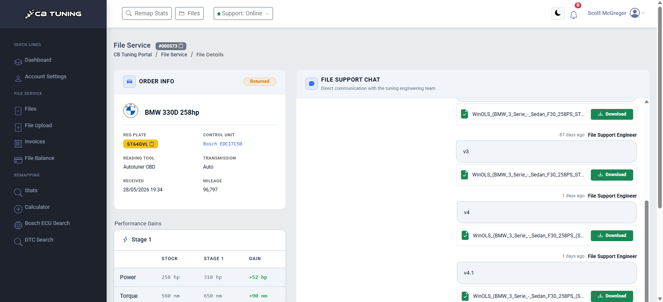663x302 pixels.
Task: Click the File Support Chat bubble icon
Action: click(x=312, y=84)
